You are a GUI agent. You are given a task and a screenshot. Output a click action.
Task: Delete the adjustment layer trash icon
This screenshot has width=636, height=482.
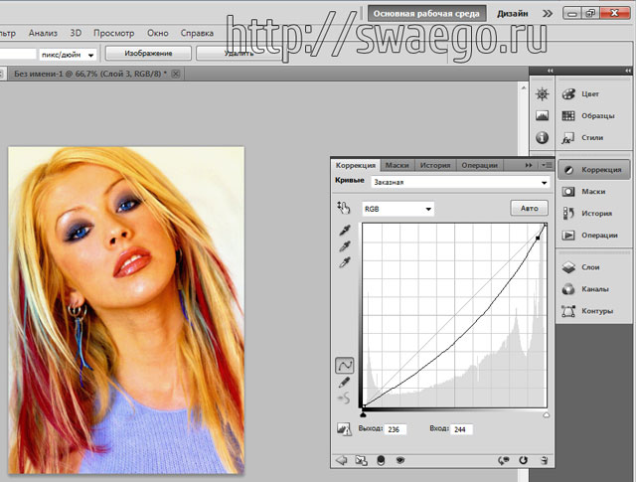pyautogui.click(x=544, y=460)
